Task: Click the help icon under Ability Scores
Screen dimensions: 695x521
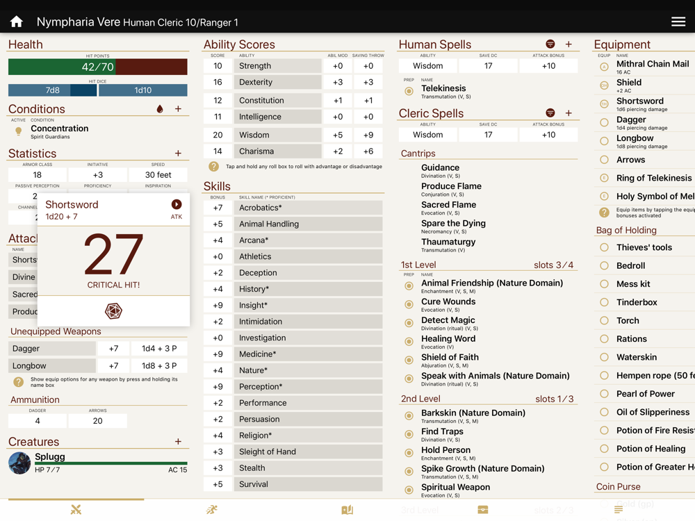Action: [213, 167]
